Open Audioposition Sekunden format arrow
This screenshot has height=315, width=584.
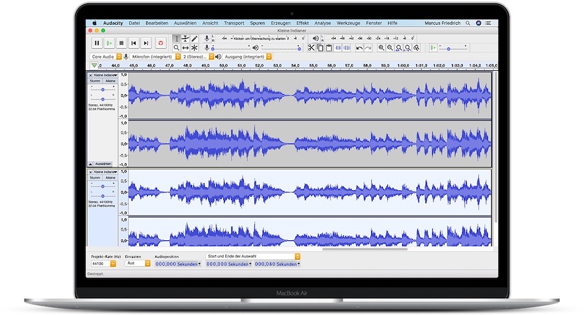click(200, 264)
